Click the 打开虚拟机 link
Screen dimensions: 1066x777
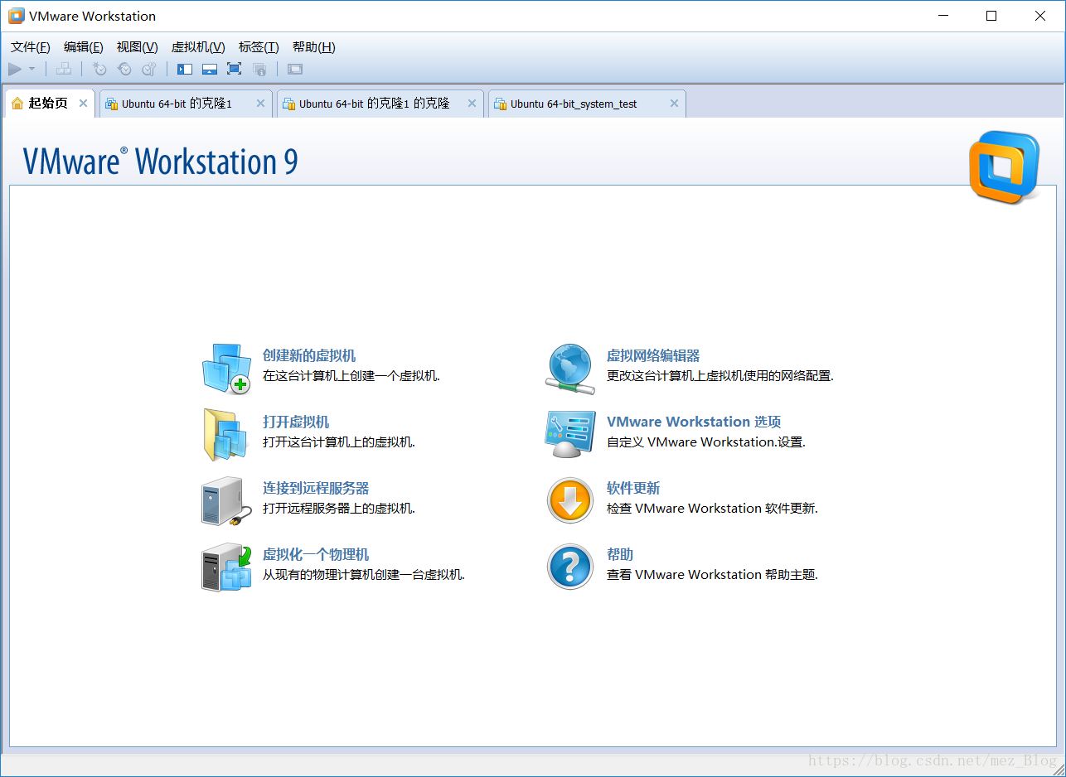coord(296,422)
